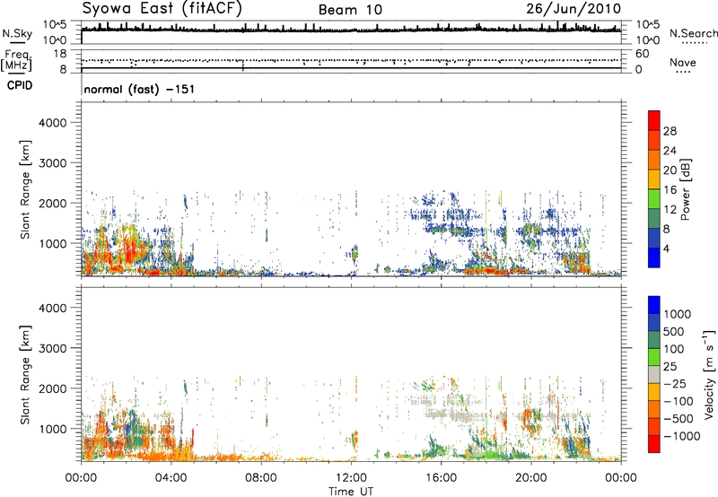Click the 'Power [dB]' colorbar label
Image resolution: width=718 pixels, height=497 pixels.
coord(685,189)
